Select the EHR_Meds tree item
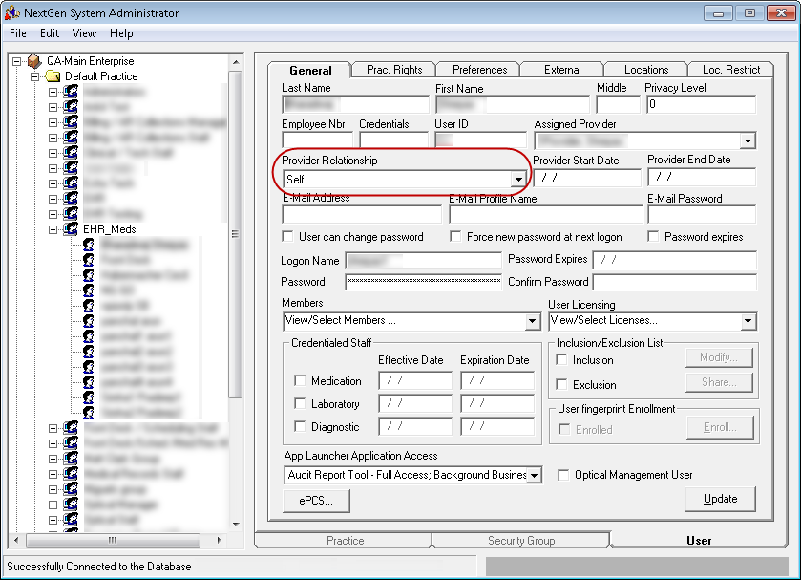Viewport: 801px width, 580px height. pyautogui.click(x=110, y=229)
